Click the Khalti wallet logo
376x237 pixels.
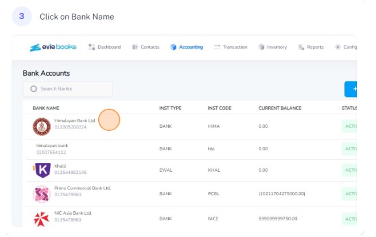(x=42, y=170)
